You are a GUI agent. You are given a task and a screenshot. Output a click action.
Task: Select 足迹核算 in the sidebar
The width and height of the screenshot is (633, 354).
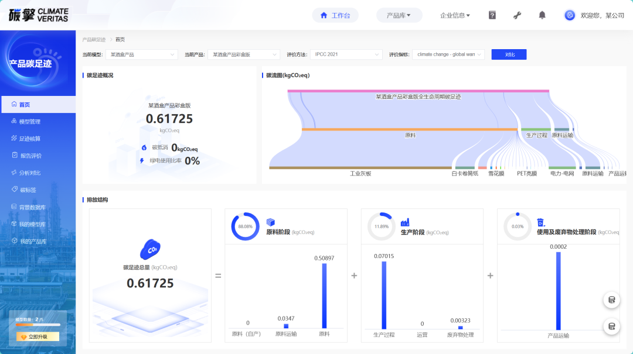(29, 139)
